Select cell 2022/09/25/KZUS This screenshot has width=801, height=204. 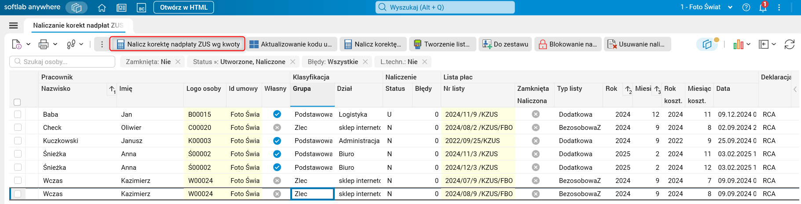coord(478,140)
